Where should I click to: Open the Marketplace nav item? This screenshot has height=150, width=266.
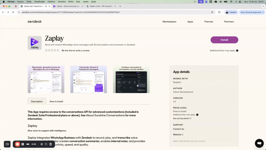[169, 22]
